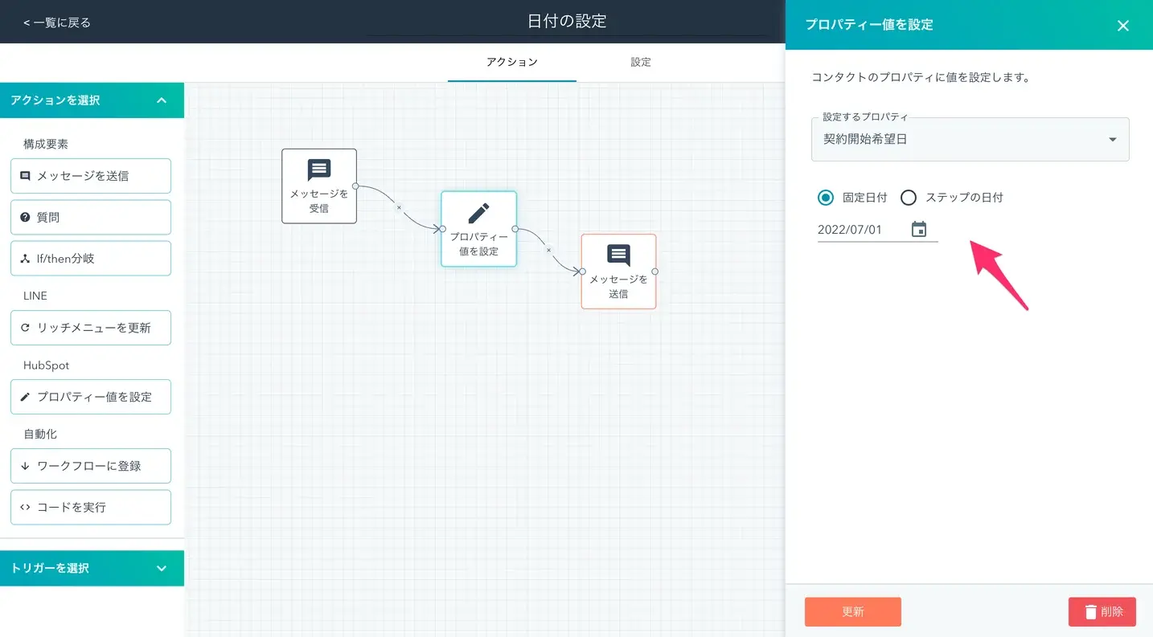Click the date field showing 2022/07/01
1153x637 pixels.
858,230
